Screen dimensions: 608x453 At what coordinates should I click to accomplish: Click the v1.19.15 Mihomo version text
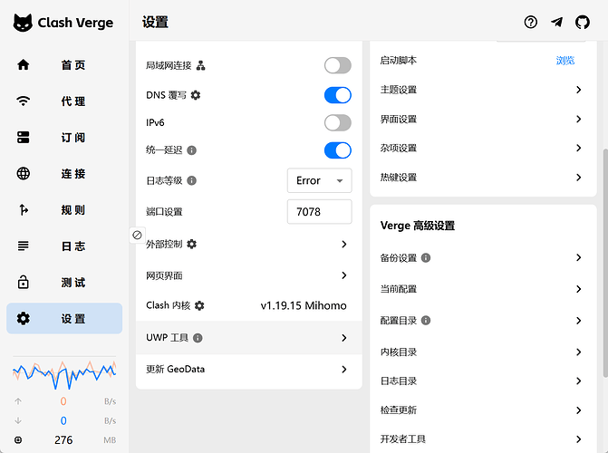[x=304, y=305]
